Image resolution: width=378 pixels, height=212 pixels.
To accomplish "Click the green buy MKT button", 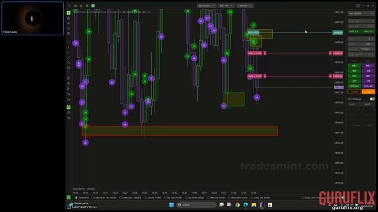I will (x=354, y=65).
